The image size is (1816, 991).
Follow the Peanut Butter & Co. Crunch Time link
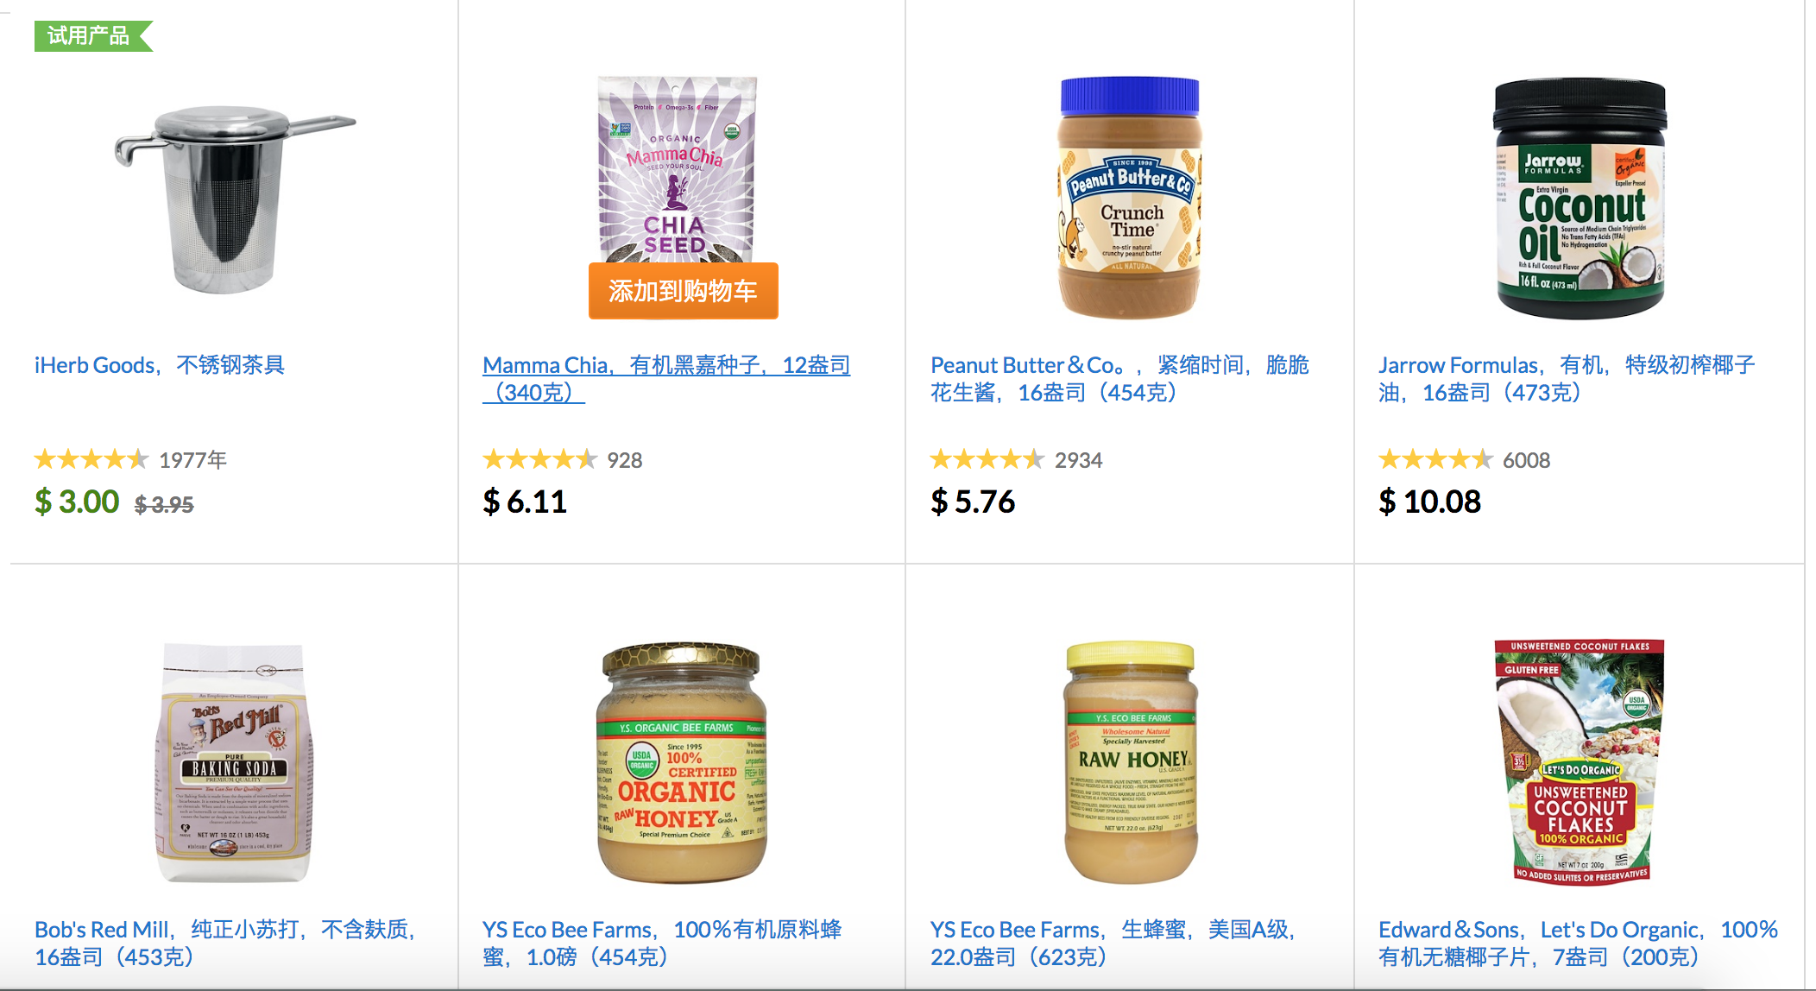(x=1119, y=378)
